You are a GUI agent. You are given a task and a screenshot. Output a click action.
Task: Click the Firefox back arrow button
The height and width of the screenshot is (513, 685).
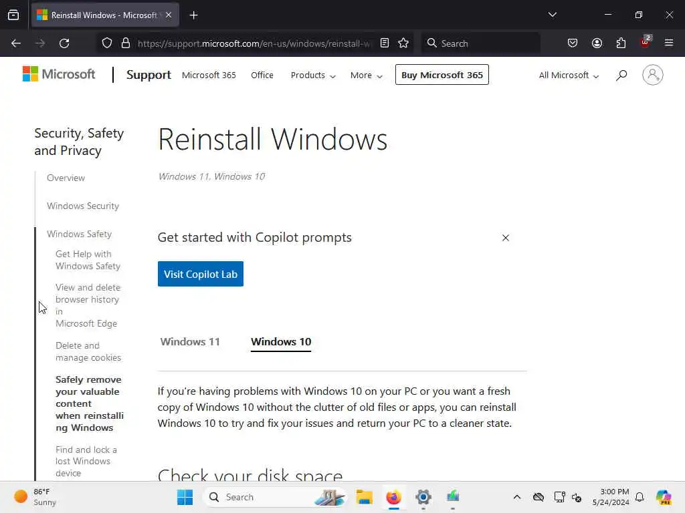16,43
